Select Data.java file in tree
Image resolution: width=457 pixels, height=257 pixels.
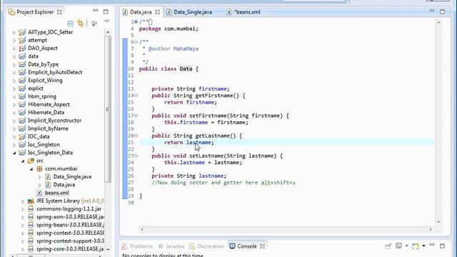tap(64, 185)
